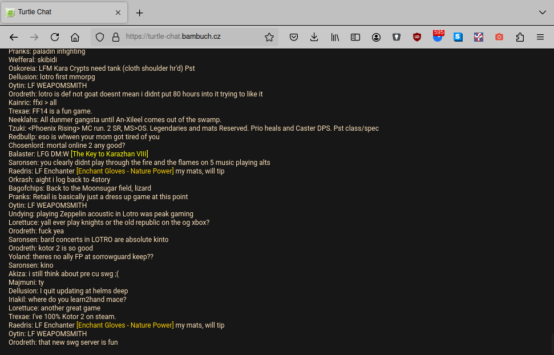554x355 pixels.
Task: Click 'Wefferal: skibidi' message
Action: pyautogui.click(x=33, y=60)
